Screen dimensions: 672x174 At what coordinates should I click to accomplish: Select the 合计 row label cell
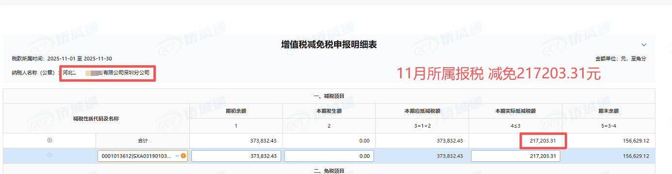143,141
